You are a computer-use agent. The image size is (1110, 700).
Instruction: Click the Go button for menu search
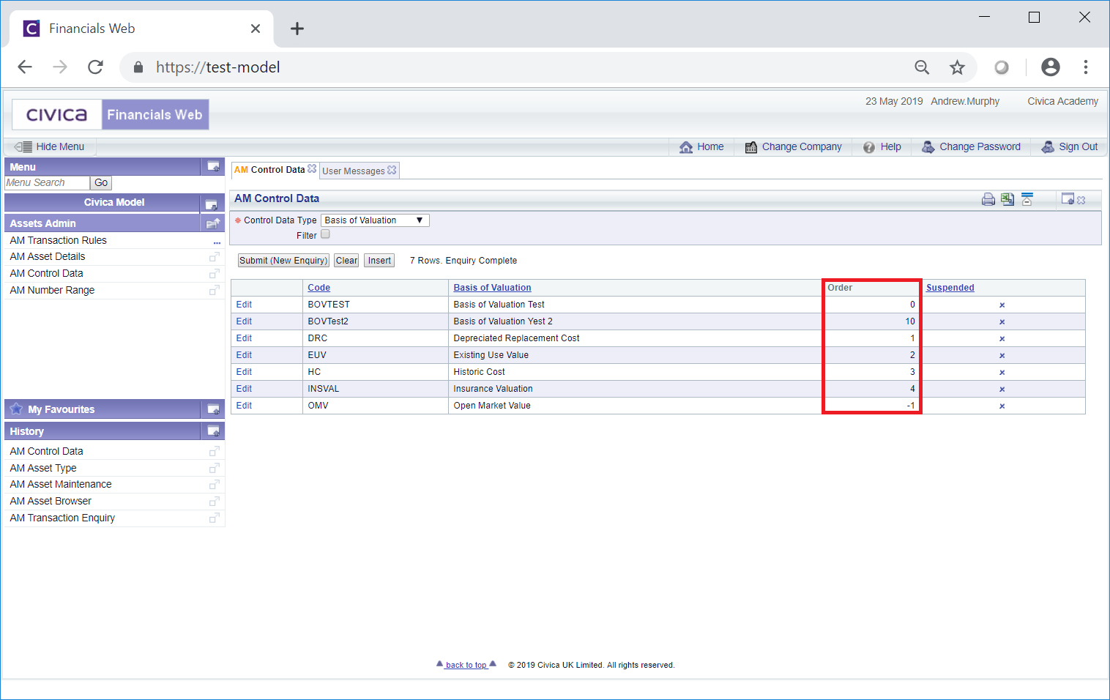coord(101,183)
